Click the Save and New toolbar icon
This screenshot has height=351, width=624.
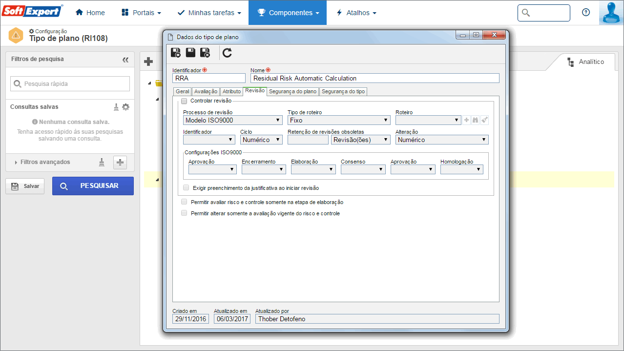tap(176, 53)
